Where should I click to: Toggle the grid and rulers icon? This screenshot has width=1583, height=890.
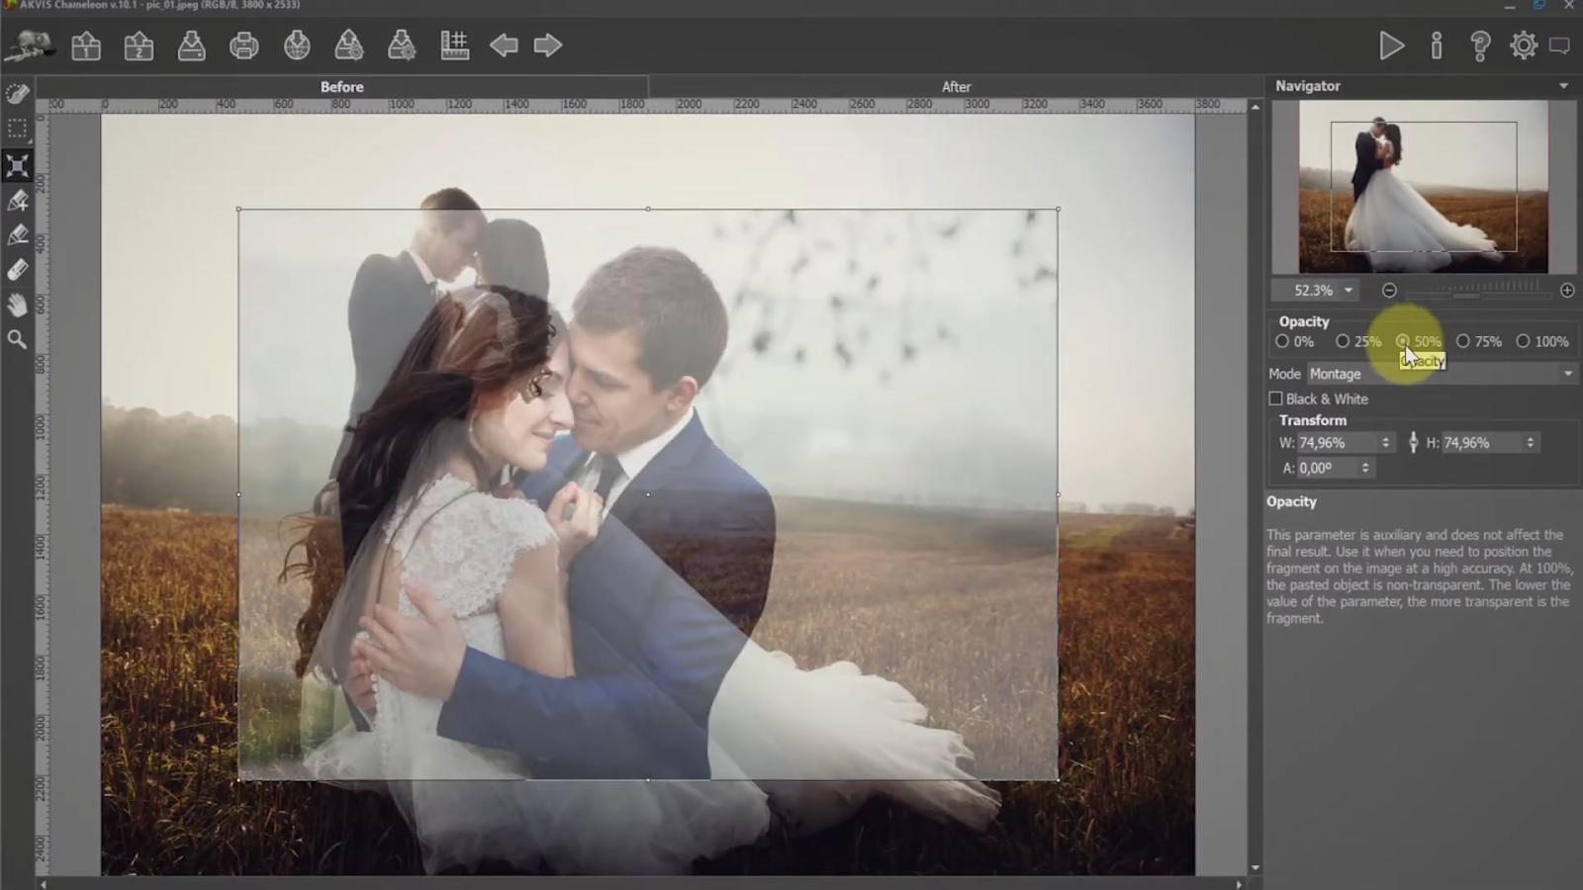point(454,45)
